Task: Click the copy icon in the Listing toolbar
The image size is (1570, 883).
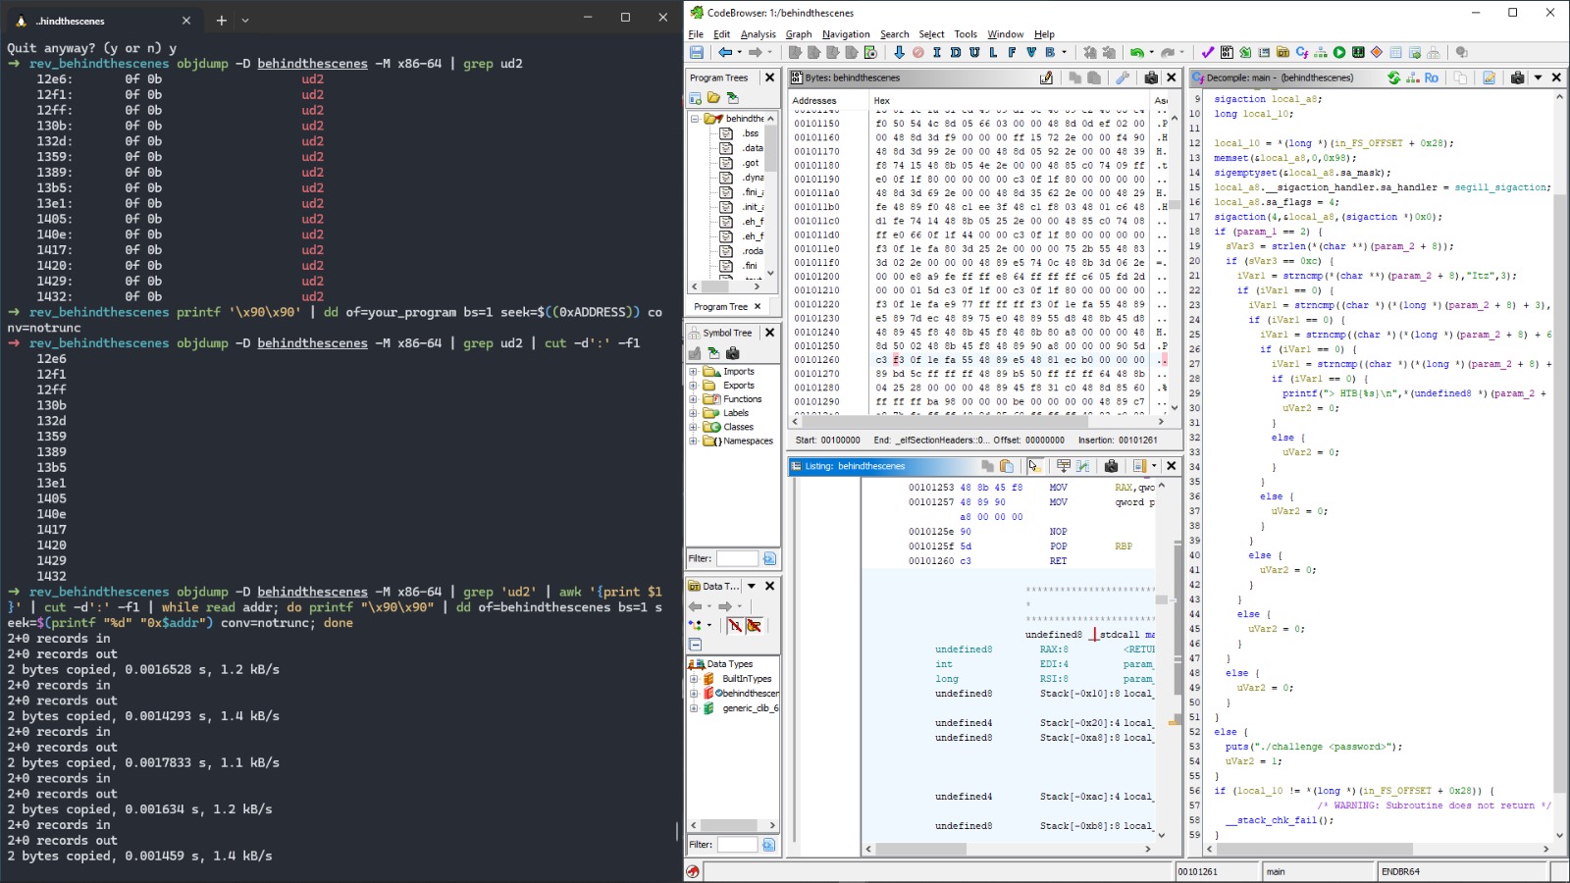Action: pyautogui.click(x=988, y=466)
